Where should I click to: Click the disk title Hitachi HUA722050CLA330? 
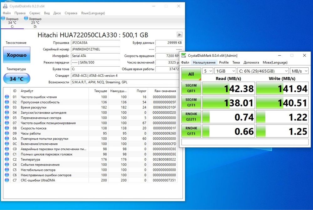pyautogui.click(x=93, y=35)
